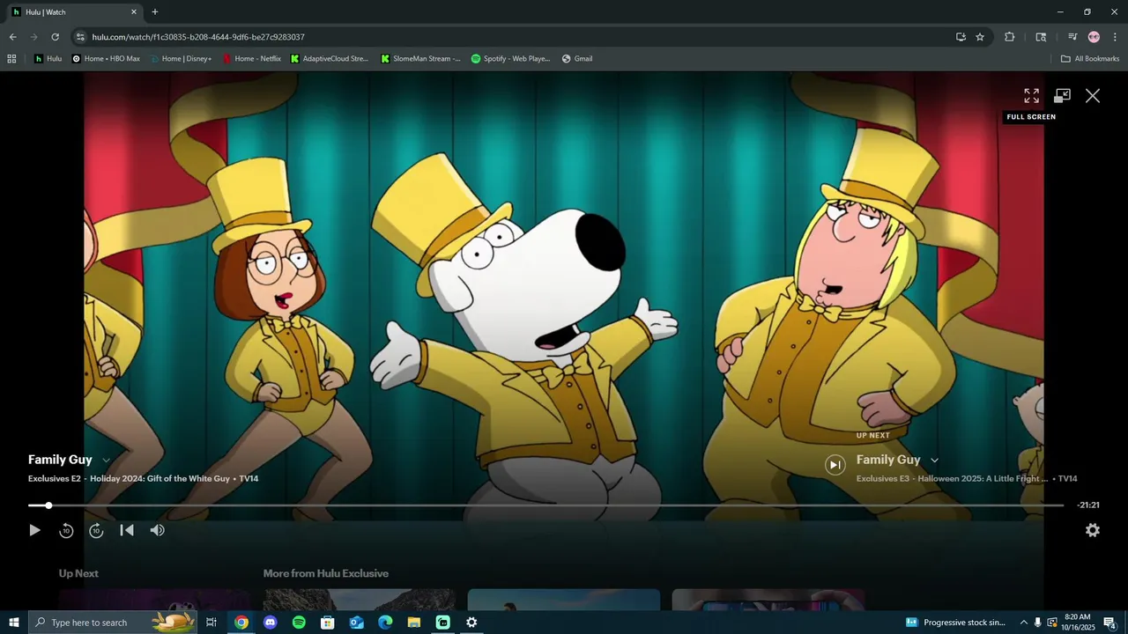Open the Home Netflix bookmark
Screen dimensions: 1128x634
click(x=252, y=59)
